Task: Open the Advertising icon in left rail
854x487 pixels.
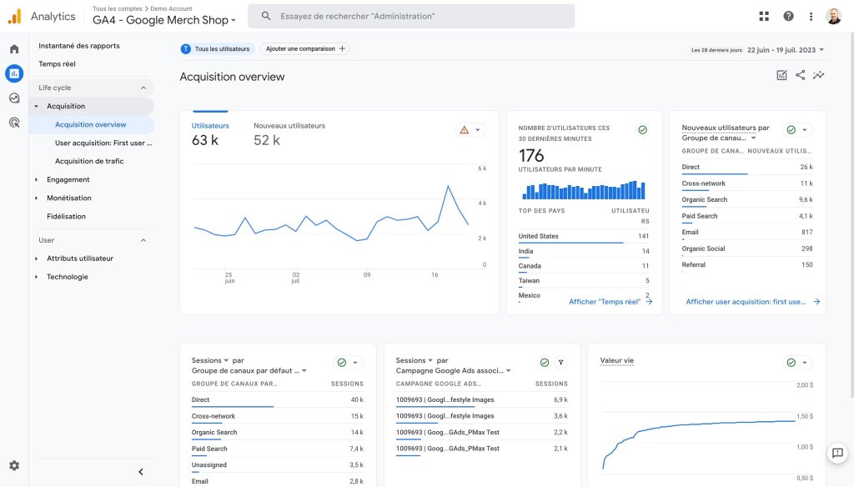Action: click(x=14, y=123)
